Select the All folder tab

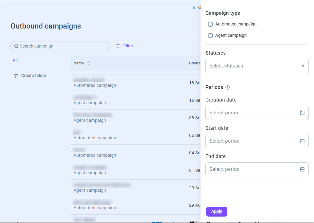click(15, 60)
